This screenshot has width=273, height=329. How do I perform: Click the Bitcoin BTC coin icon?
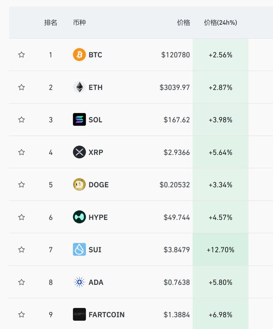[x=79, y=54]
